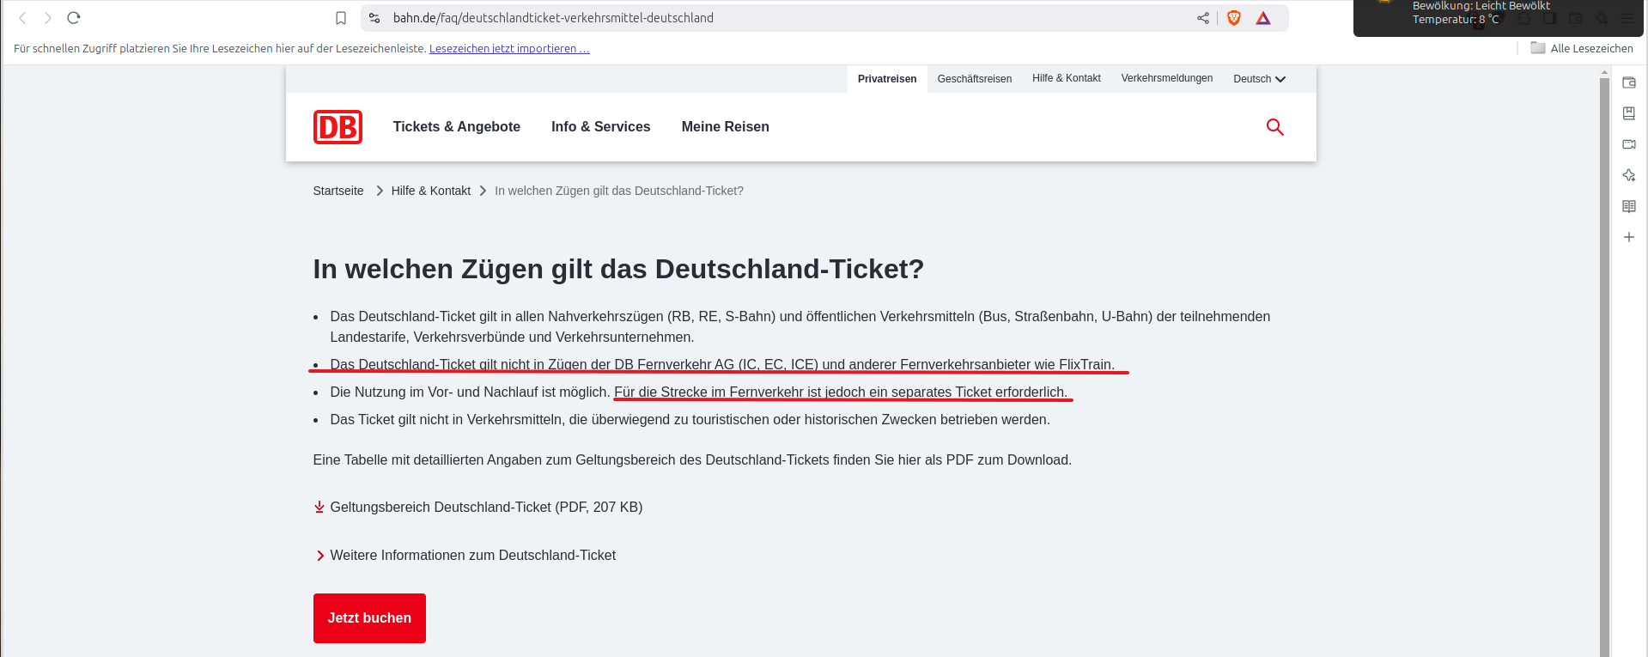
Task: Share this page via the share icon
Action: [1203, 18]
